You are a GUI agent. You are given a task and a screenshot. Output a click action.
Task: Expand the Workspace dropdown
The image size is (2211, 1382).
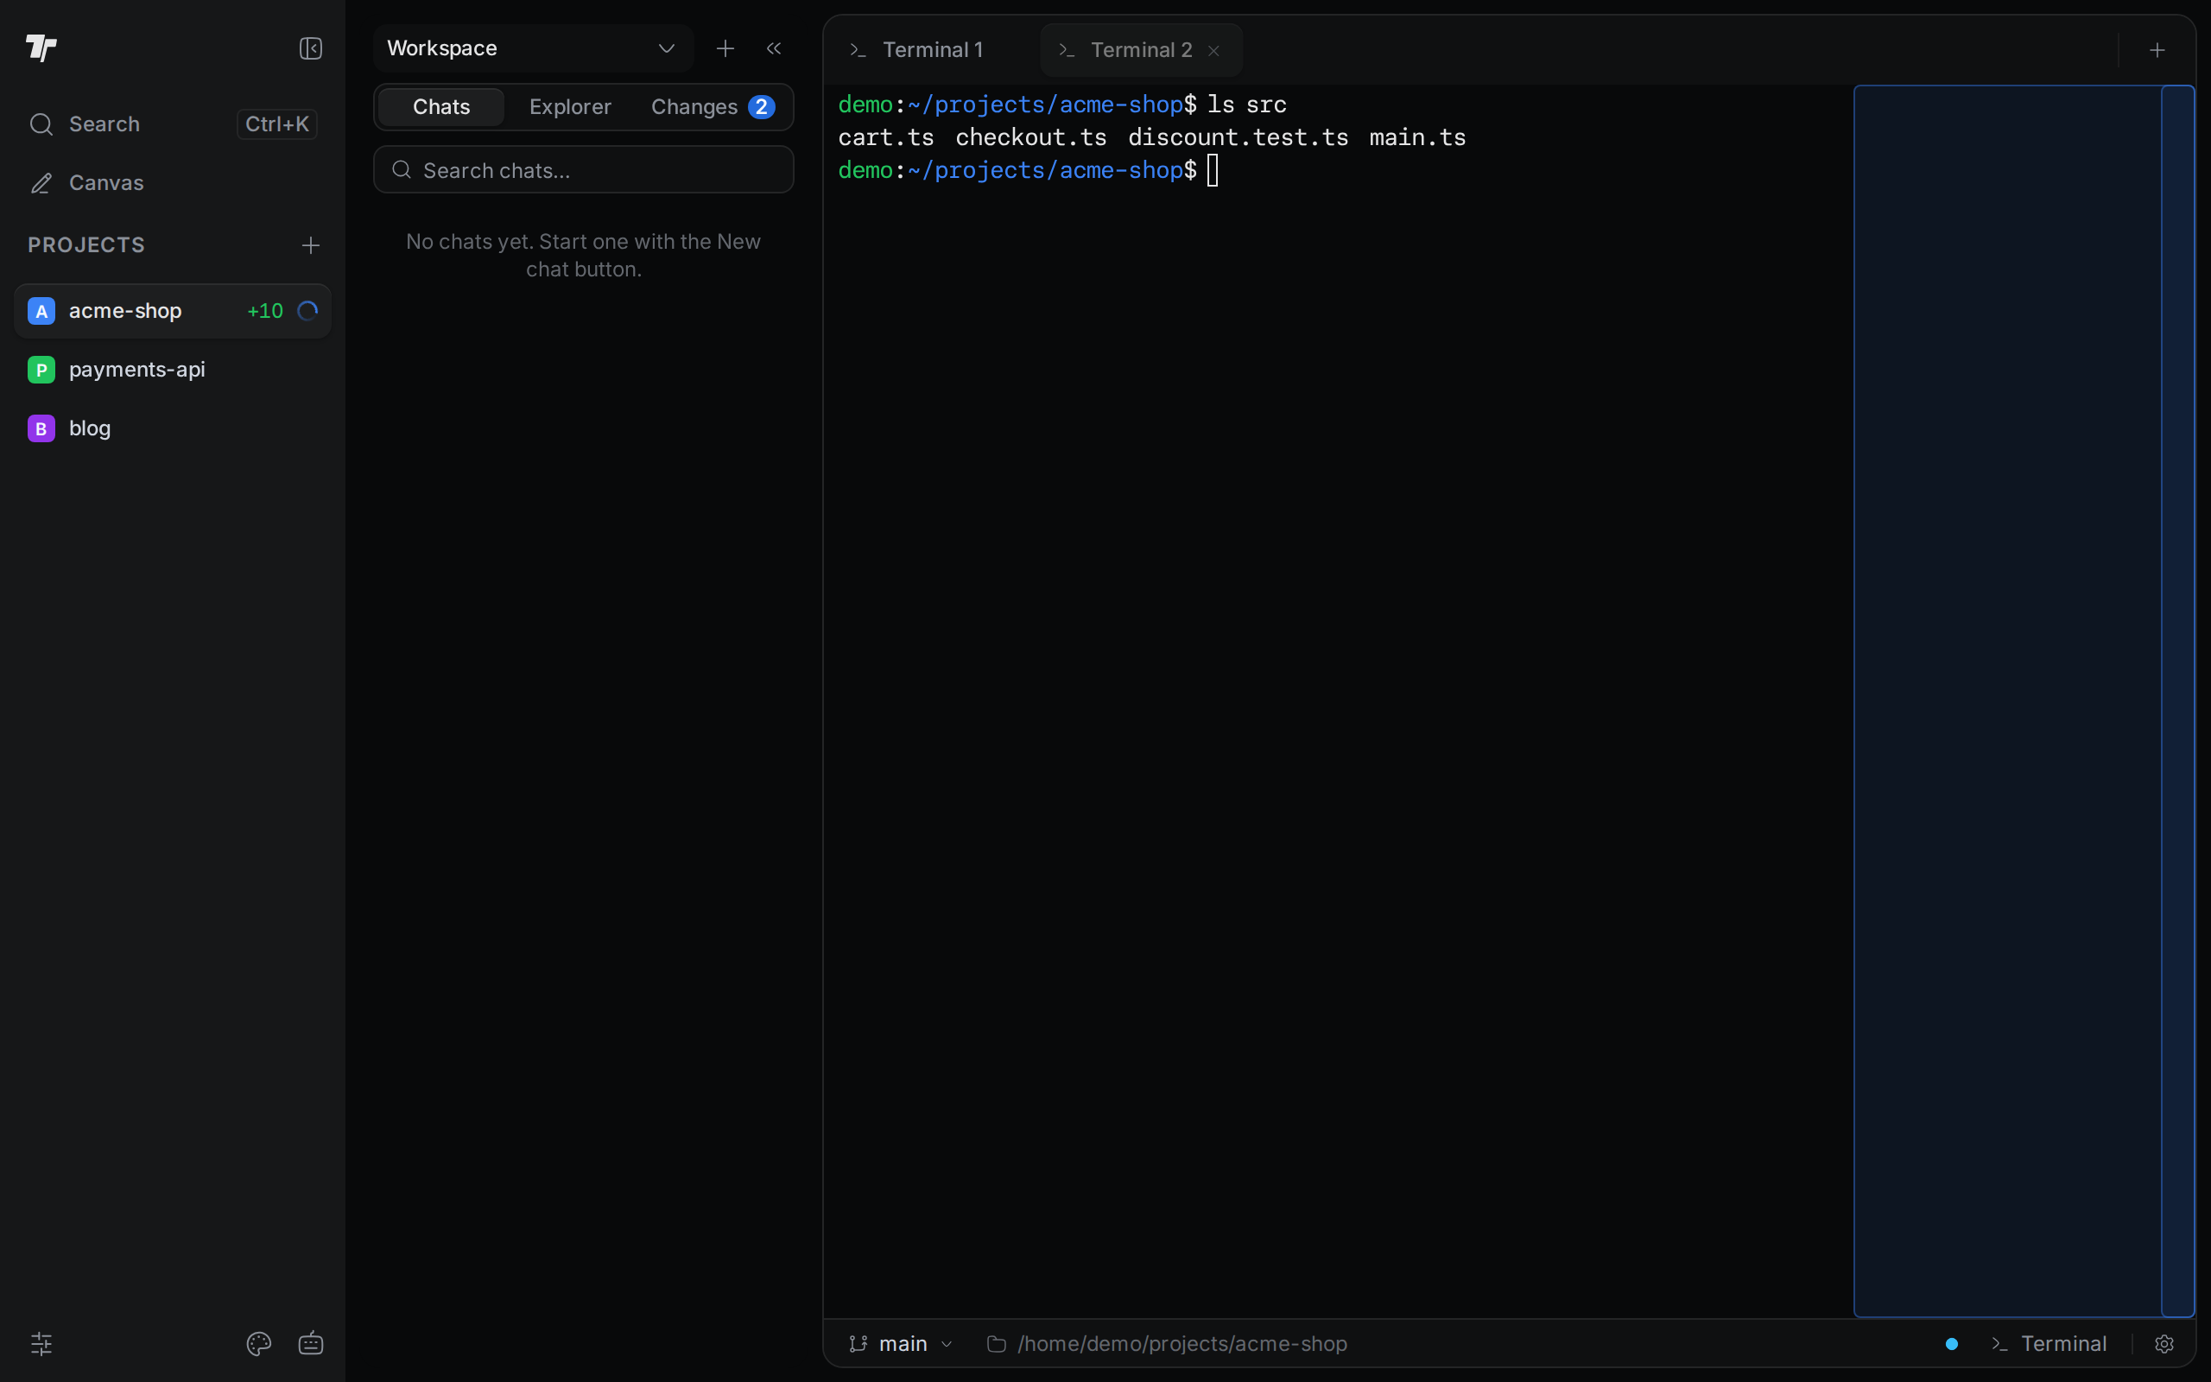click(534, 48)
